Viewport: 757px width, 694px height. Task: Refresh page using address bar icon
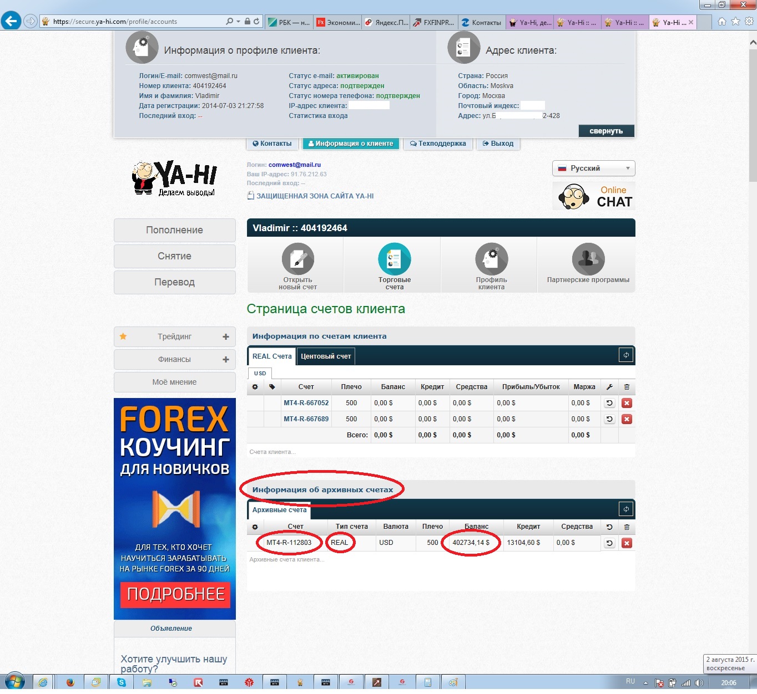(256, 22)
